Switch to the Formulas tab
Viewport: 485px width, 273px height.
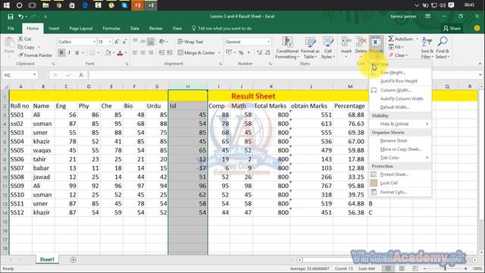click(x=111, y=28)
